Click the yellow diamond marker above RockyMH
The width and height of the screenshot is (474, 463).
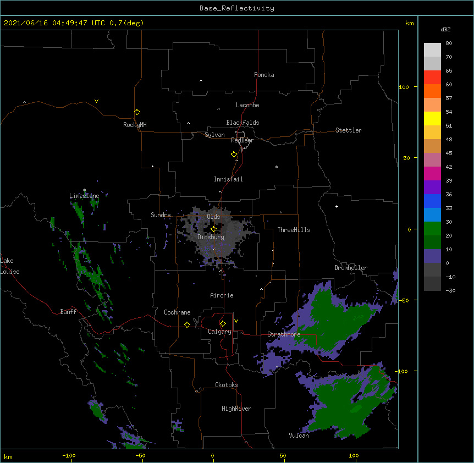(x=137, y=112)
